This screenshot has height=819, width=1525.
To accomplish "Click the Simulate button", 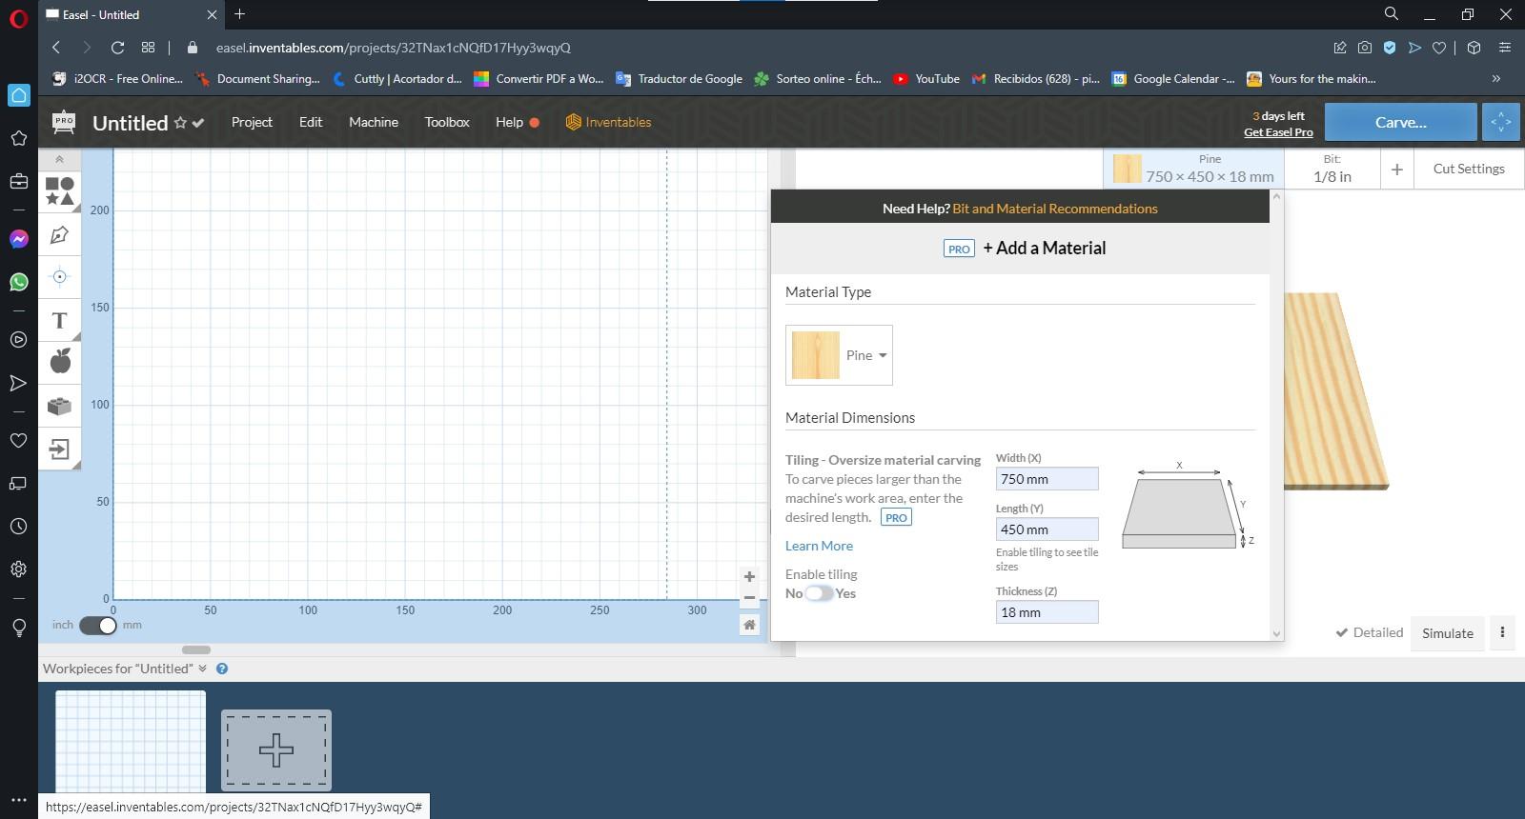I will click(x=1447, y=632).
